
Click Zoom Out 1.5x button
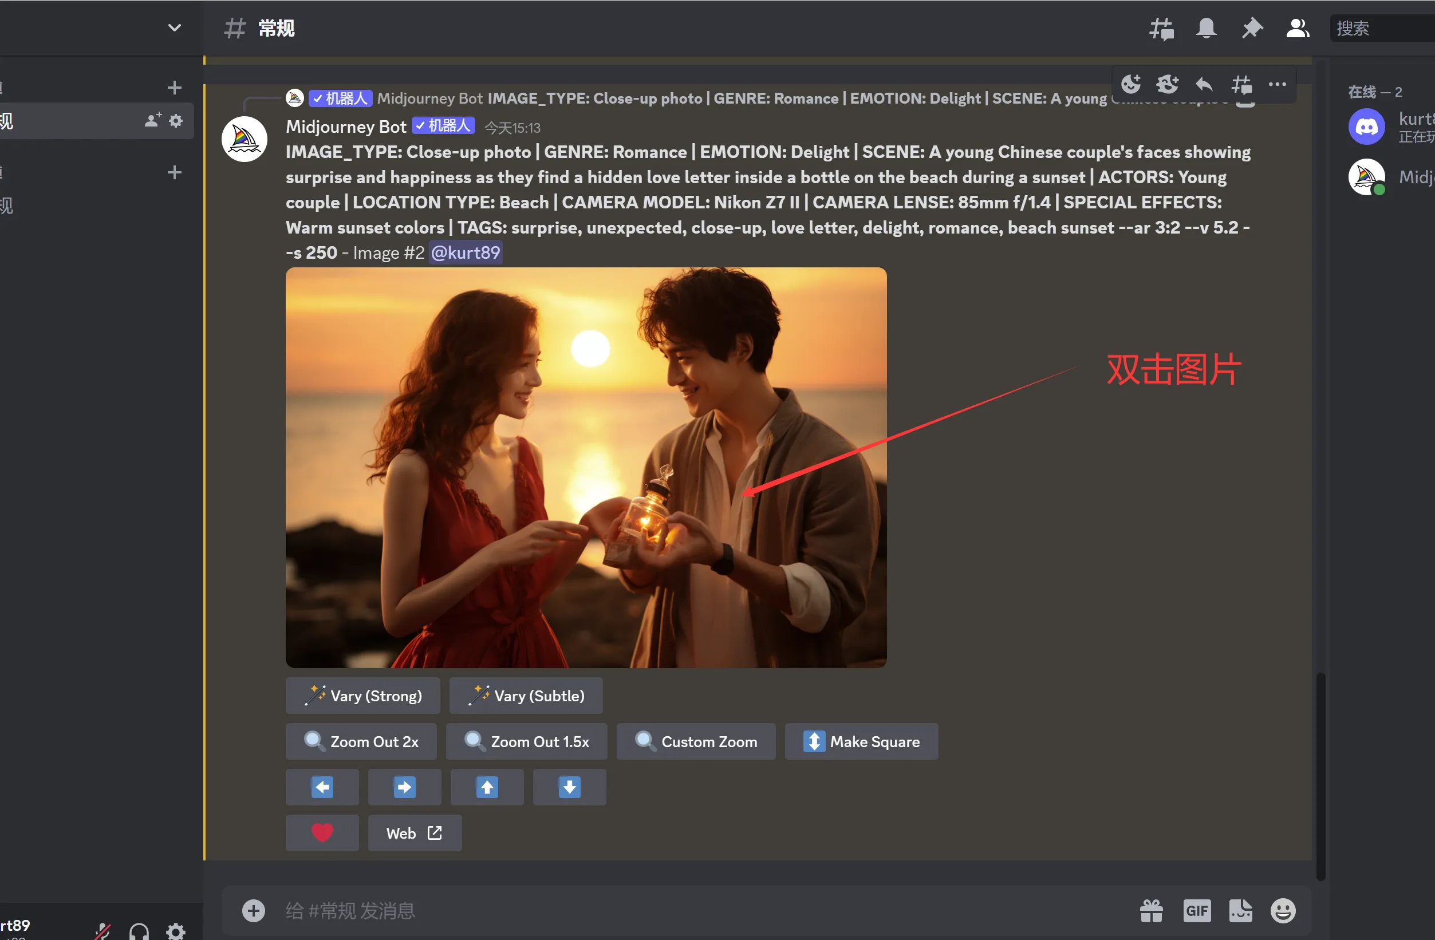pos(526,741)
